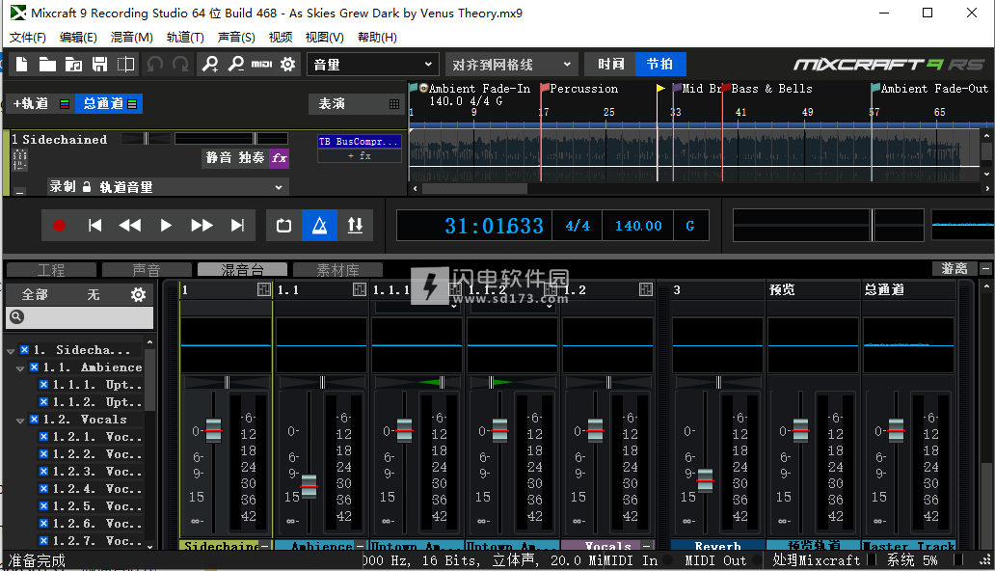Viewport: 995px width, 571px height.
Task: Open the 混音(M) menu
Action: click(x=132, y=38)
